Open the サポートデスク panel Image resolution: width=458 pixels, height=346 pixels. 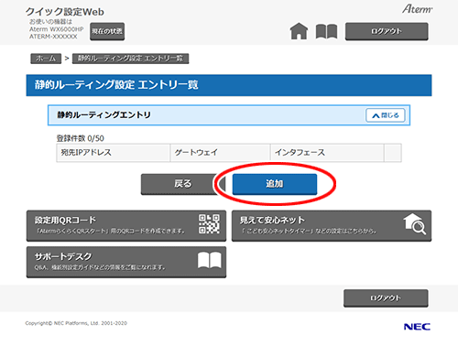pos(126,262)
